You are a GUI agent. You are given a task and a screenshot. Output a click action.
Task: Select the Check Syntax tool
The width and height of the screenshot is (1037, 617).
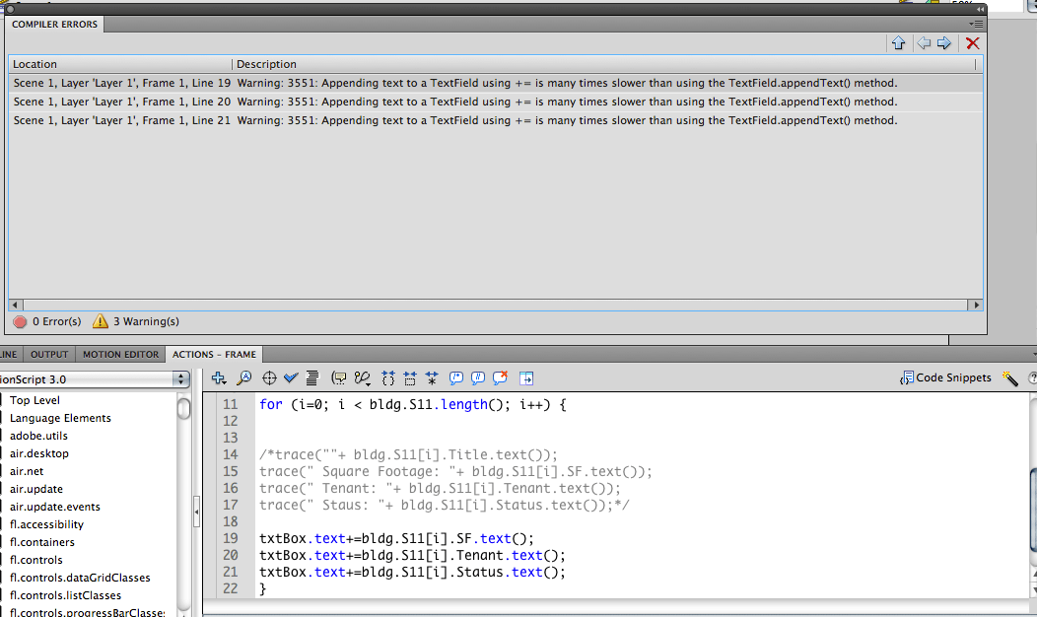290,377
